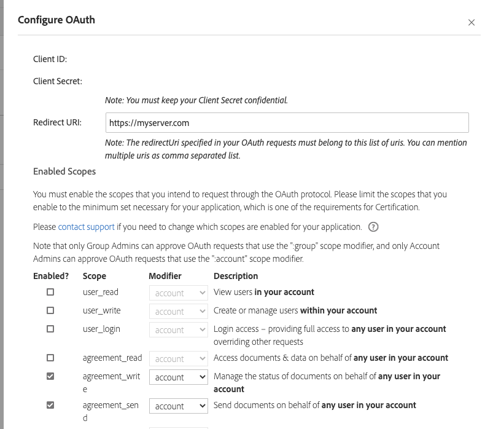The width and height of the screenshot is (485, 429).
Task: Click 'Manage the status of documents' description
Action: tap(327, 382)
